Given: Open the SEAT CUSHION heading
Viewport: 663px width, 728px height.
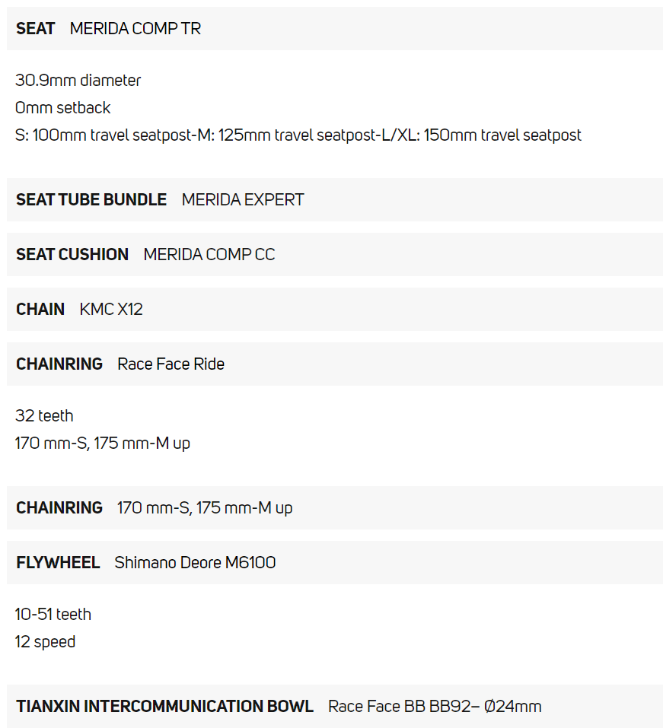Looking at the screenshot, I should (72, 254).
